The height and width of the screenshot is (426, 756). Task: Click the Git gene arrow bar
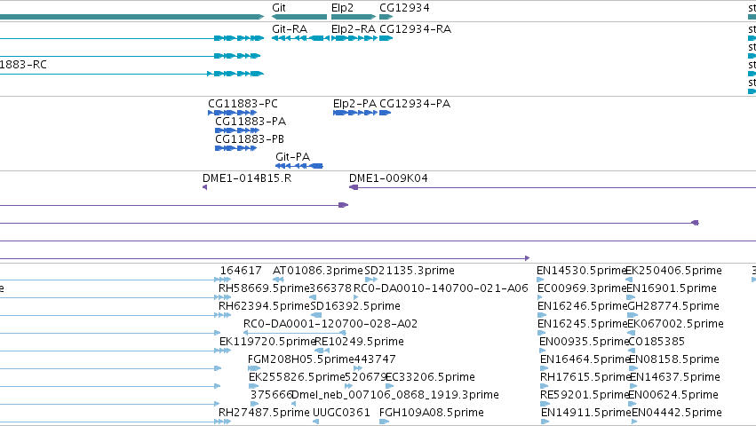(x=299, y=17)
